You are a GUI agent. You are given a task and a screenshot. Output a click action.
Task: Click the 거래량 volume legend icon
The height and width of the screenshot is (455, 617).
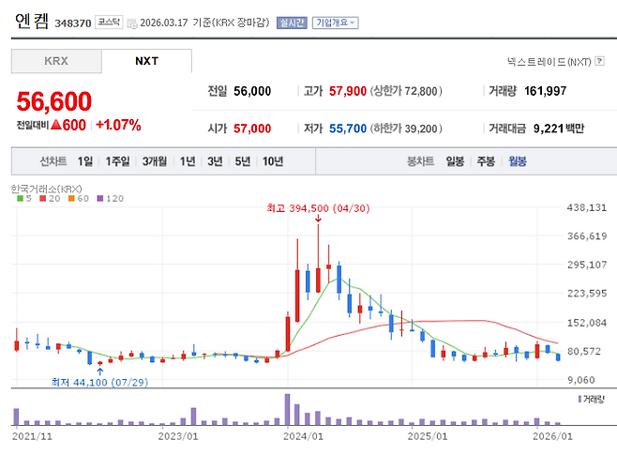[x=578, y=399]
